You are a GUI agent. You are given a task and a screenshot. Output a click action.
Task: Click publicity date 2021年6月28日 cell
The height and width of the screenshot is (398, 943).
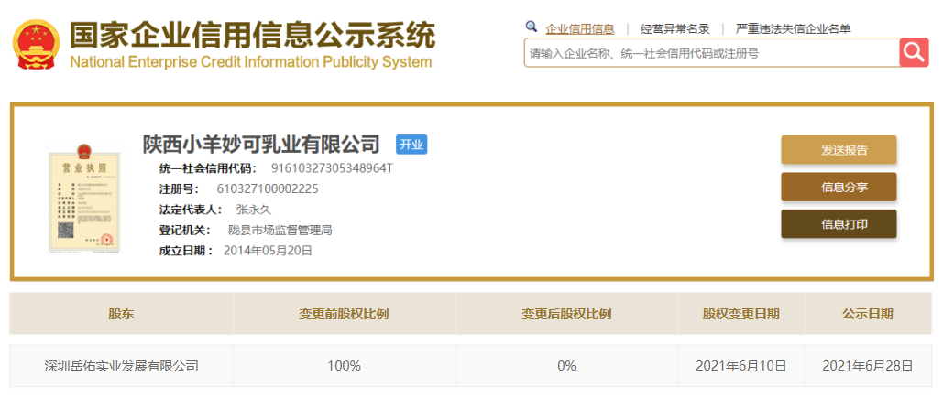(x=868, y=366)
